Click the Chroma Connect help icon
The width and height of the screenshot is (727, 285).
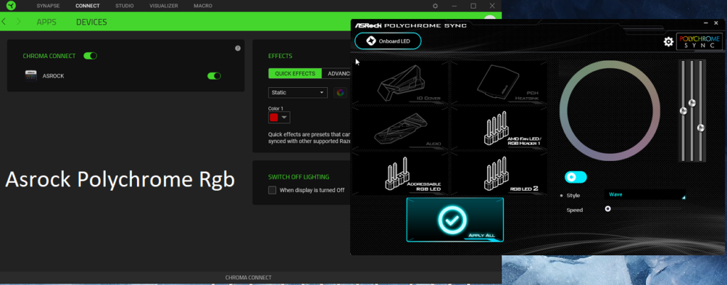click(x=238, y=48)
